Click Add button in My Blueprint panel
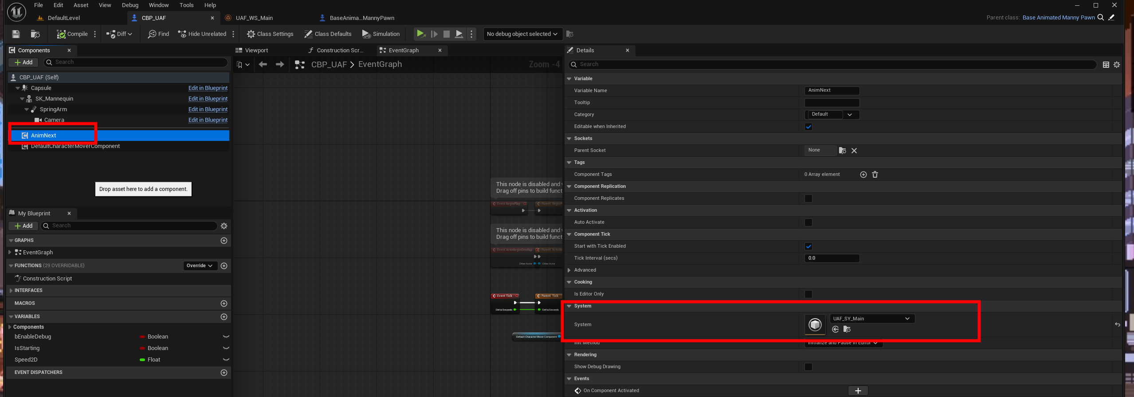1134x397 pixels. (24, 226)
